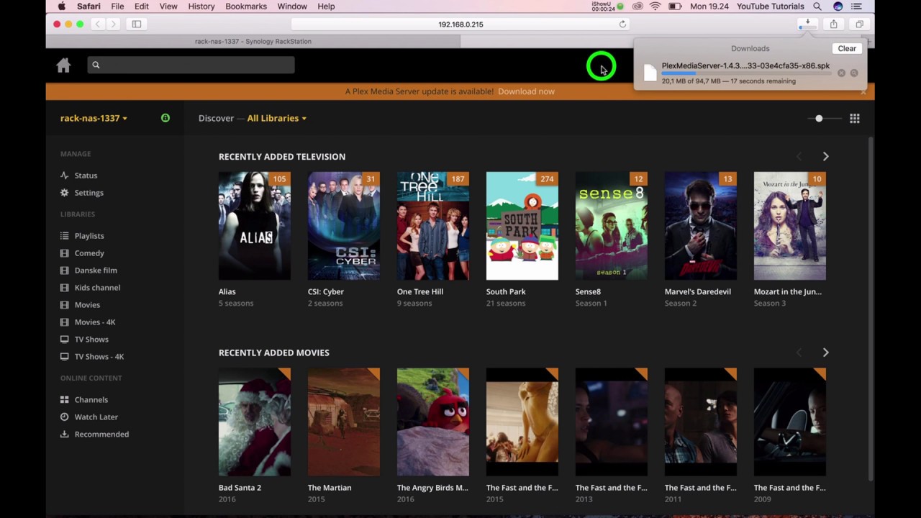This screenshot has width=921, height=518.
Task: Open TV Shows - 4K monitor icon
Action: coord(65,357)
